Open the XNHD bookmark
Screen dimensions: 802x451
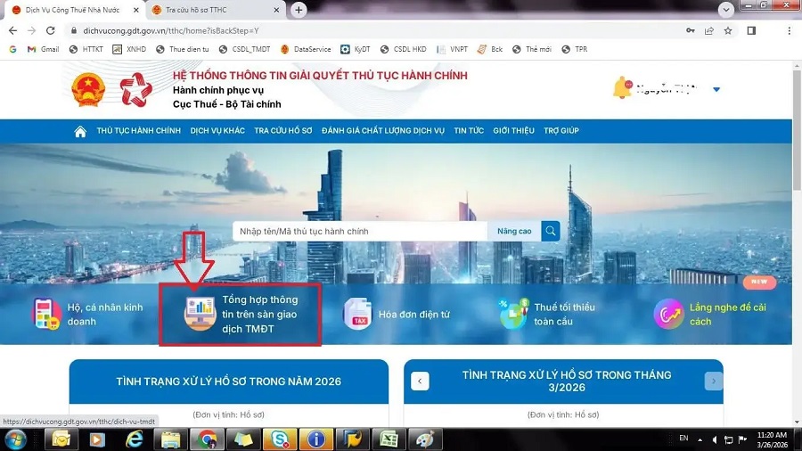[x=129, y=49]
